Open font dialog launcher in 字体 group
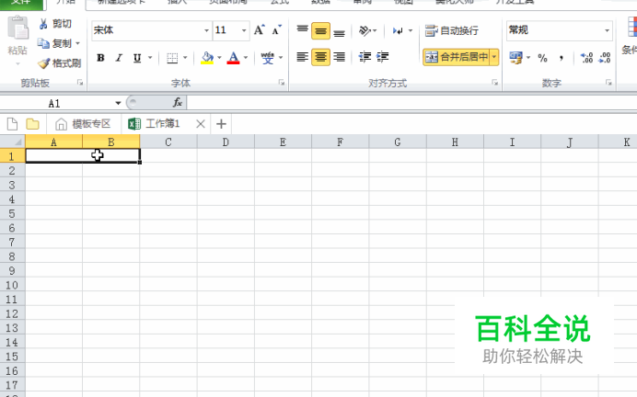 282,83
